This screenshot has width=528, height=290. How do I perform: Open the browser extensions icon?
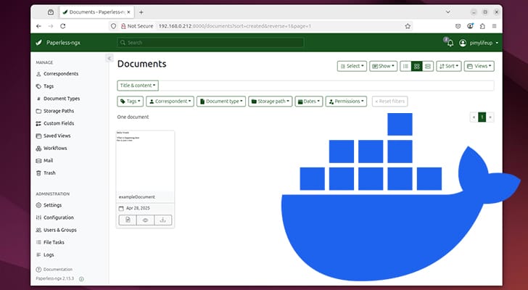coord(482,26)
